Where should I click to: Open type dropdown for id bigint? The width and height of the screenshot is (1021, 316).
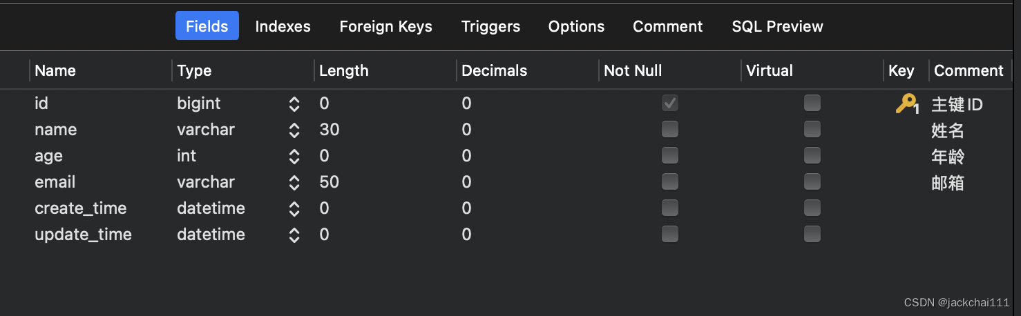coord(294,104)
